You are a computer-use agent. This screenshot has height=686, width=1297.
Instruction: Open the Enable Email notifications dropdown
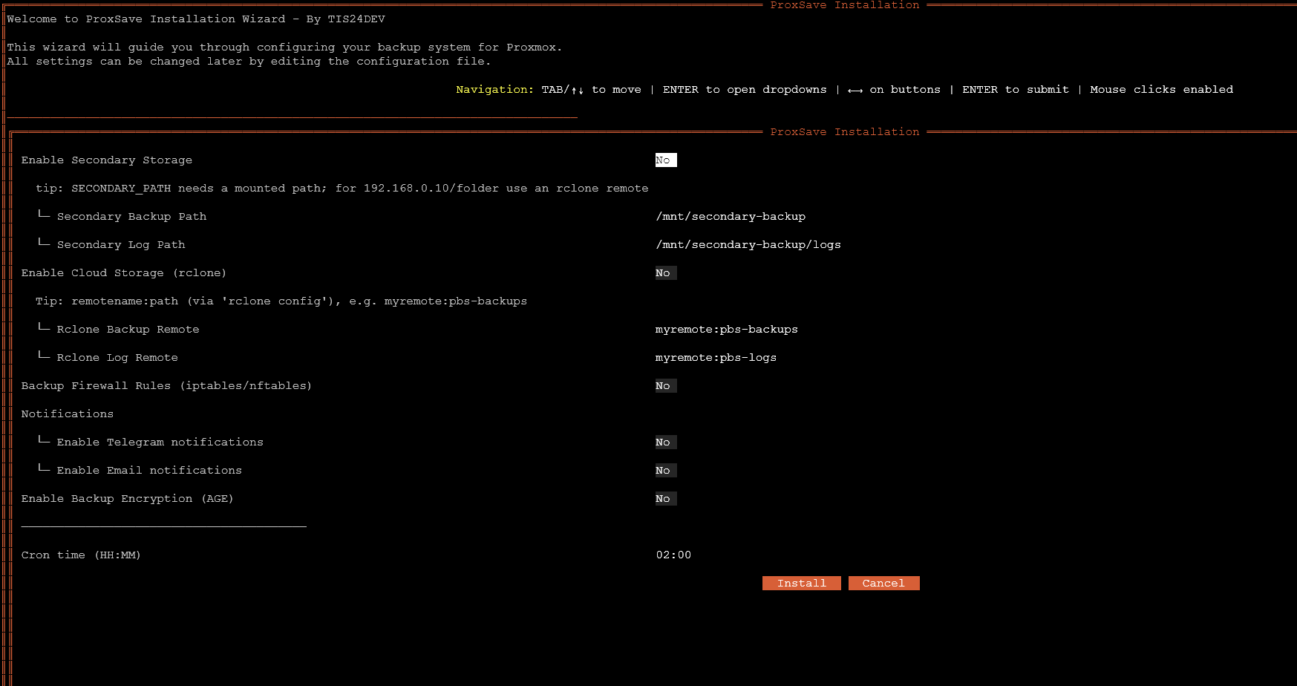pyautogui.click(x=664, y=470)
